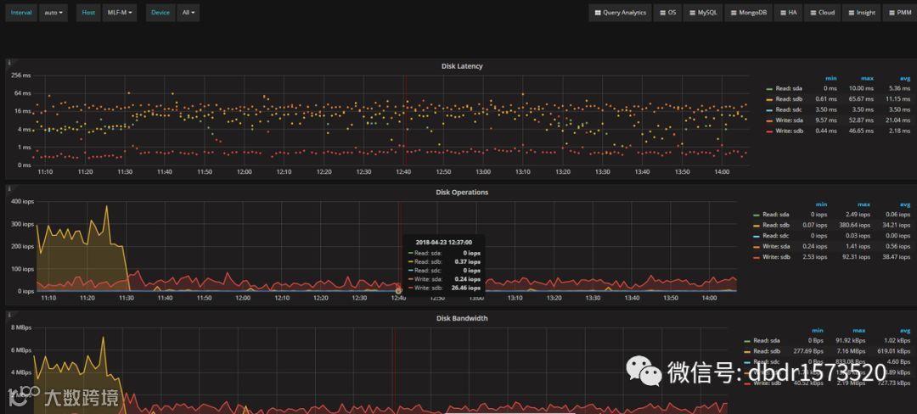Show the Disk Bandwidth panel info icon

click(8, 314)
